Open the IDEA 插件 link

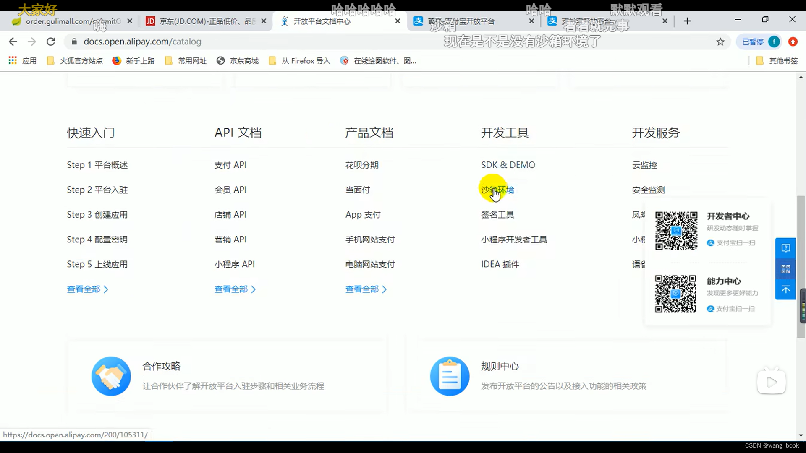point(500,264)
